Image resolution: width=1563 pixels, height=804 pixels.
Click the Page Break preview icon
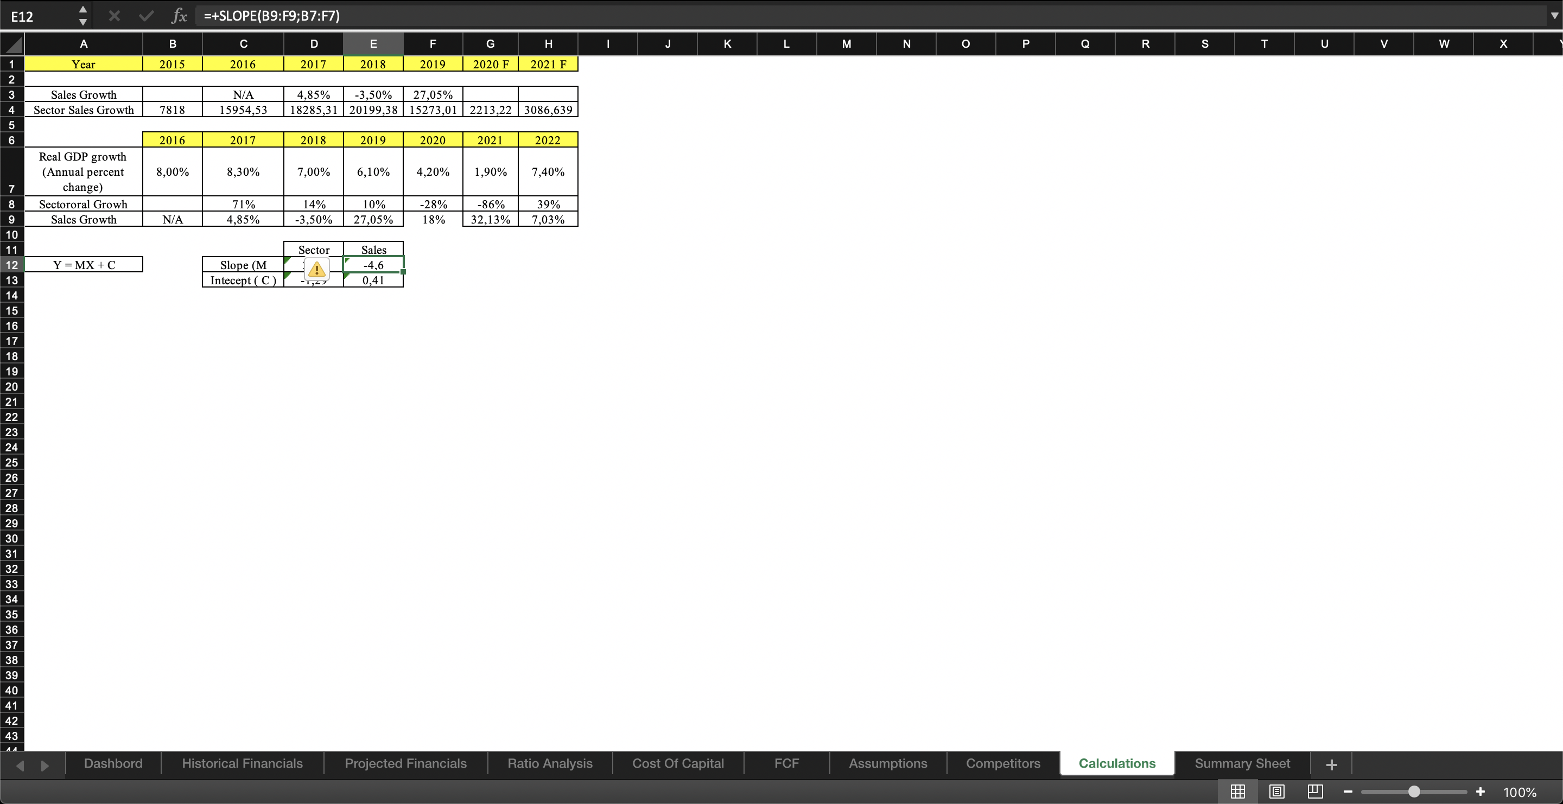coord(1315,792)
